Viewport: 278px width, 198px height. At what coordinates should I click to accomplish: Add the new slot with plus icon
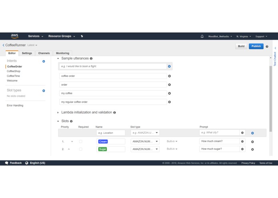(252, 133)
